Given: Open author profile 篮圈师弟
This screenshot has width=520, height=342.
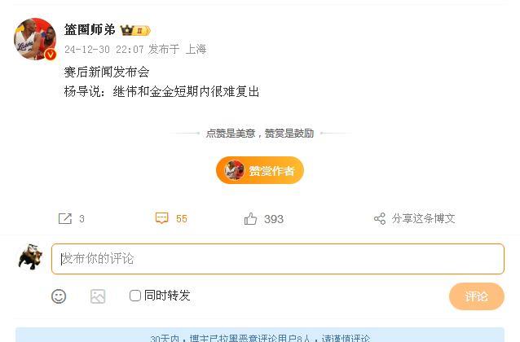Looking at the screenshot, I should point(90,30).
